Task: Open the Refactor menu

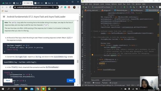Action: coord(114,4)
